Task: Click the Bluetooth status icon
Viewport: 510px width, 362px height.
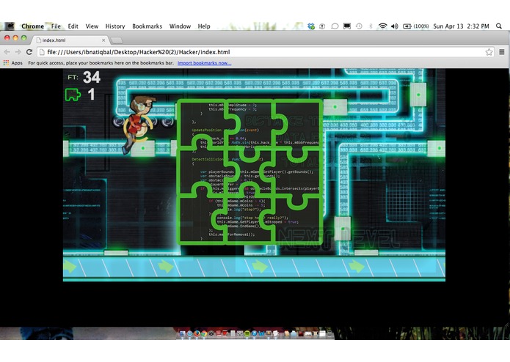Action: tap(371, 26)
